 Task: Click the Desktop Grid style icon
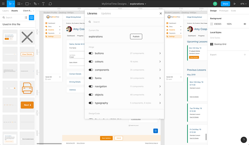212,44
